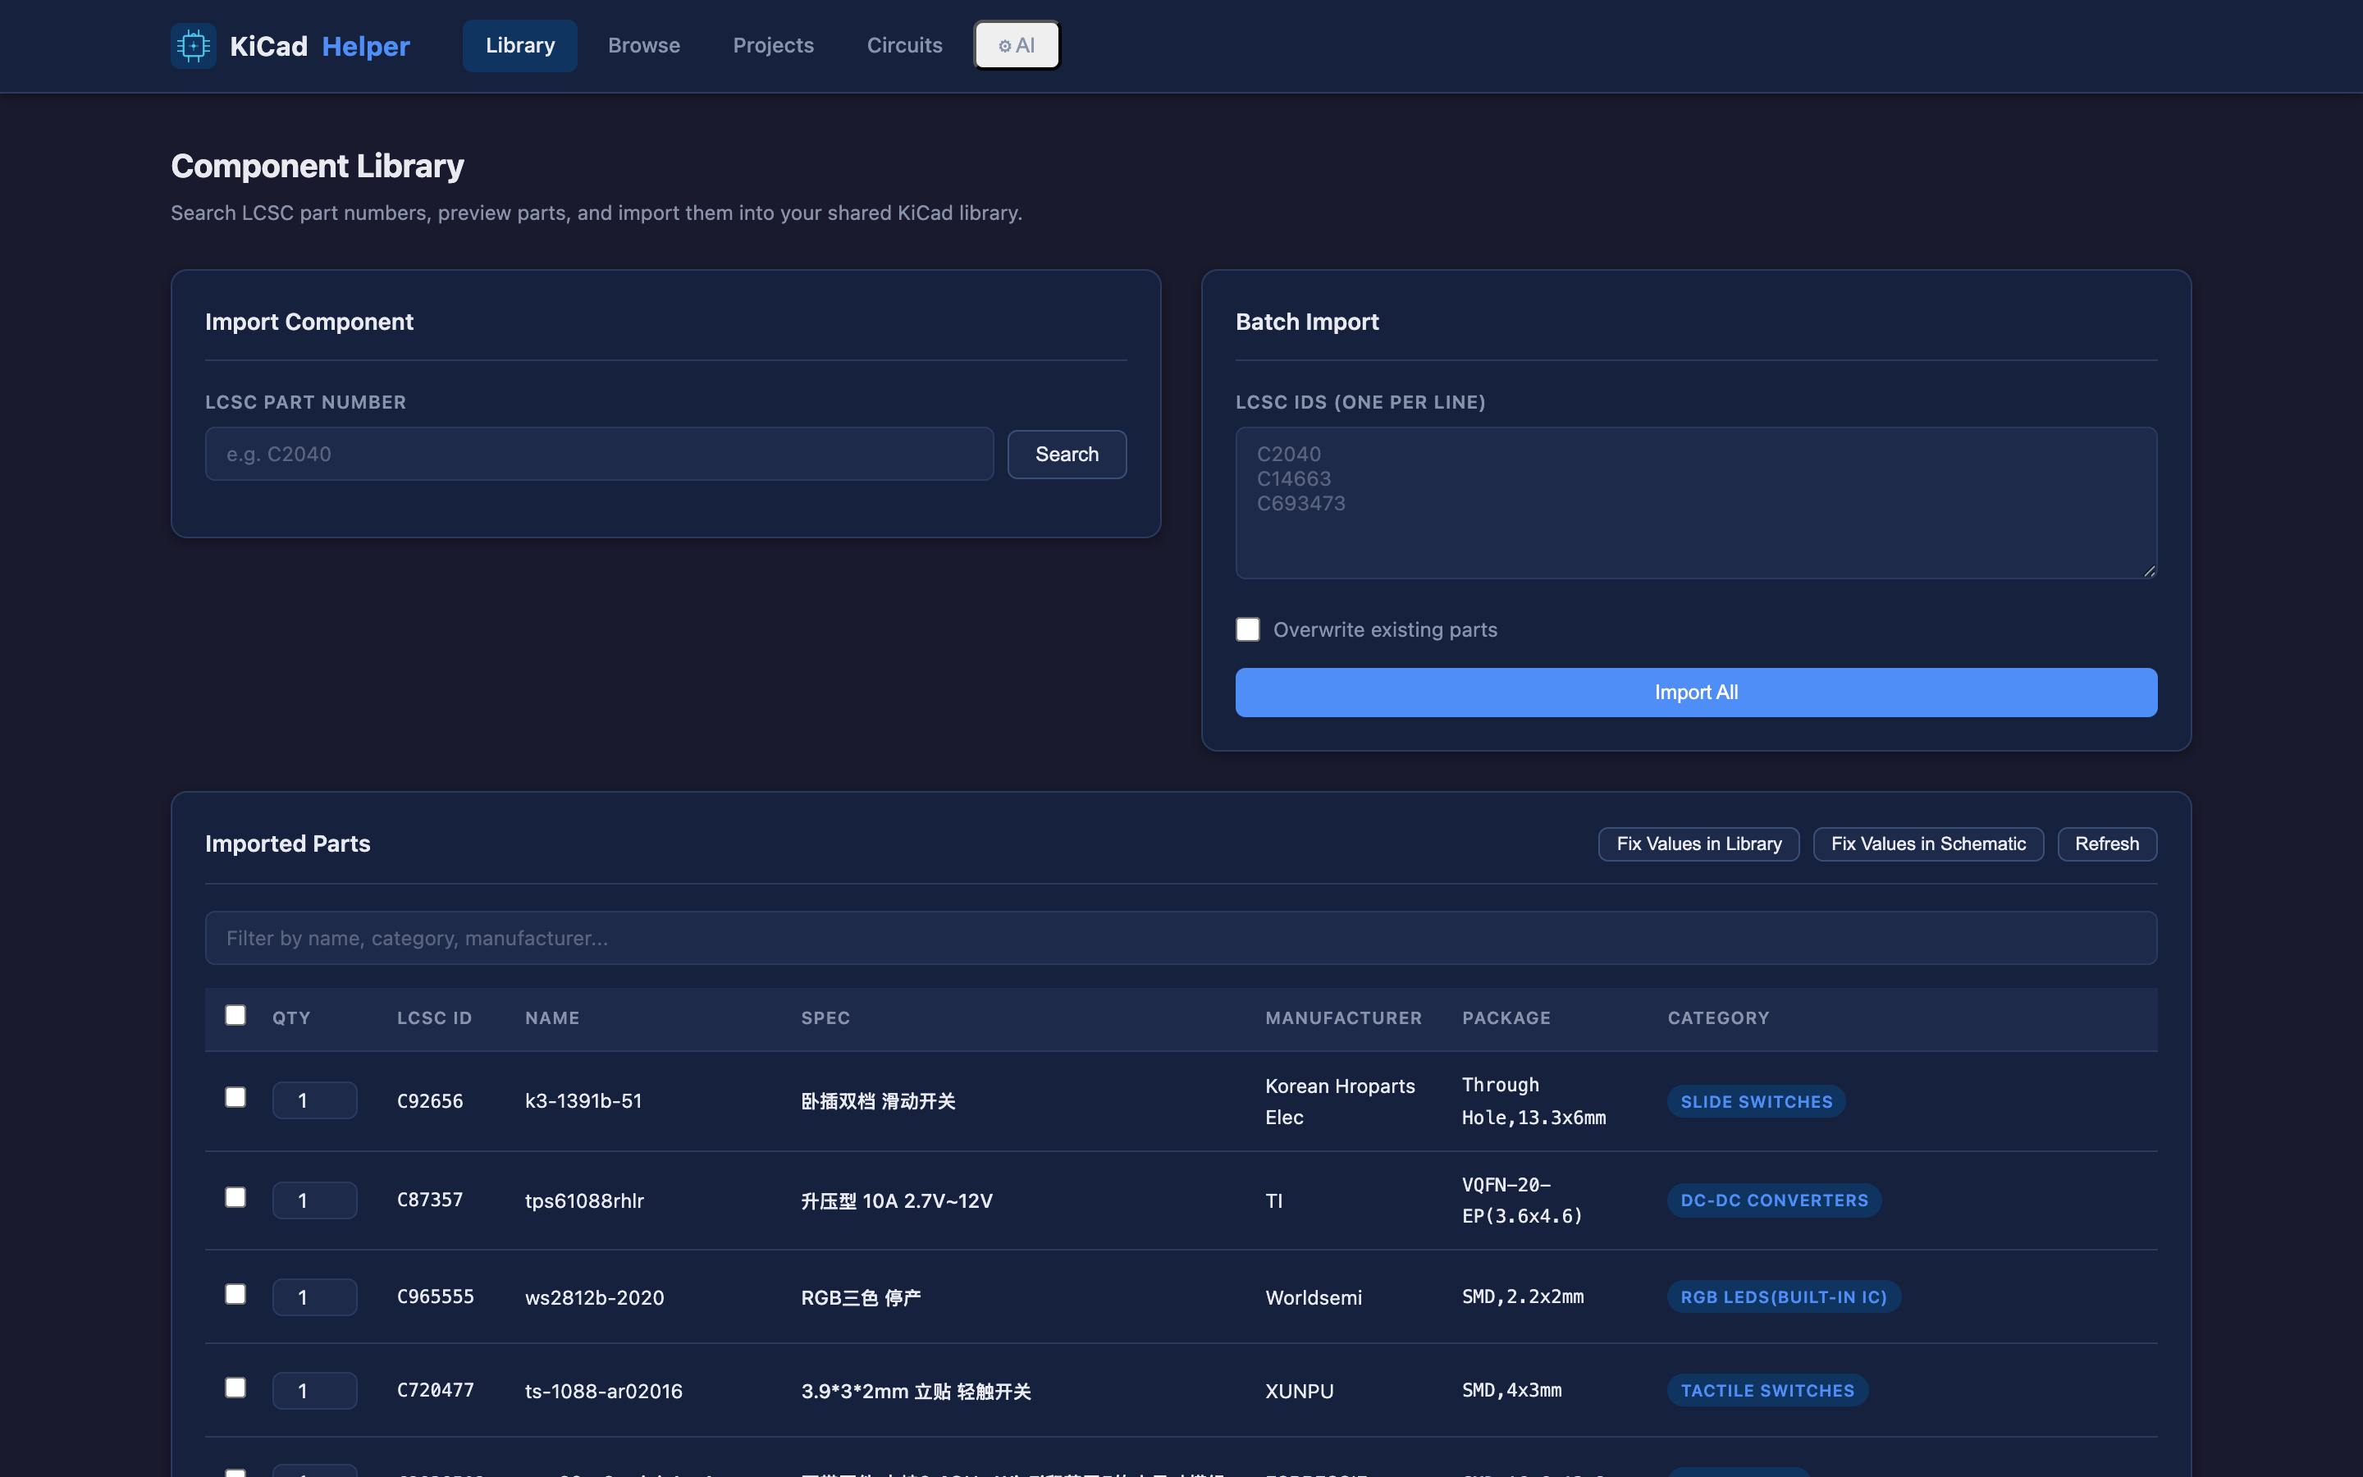Click Fix Values in Schematic
Screen dimensions: 2363x1477
(1927, 844)
